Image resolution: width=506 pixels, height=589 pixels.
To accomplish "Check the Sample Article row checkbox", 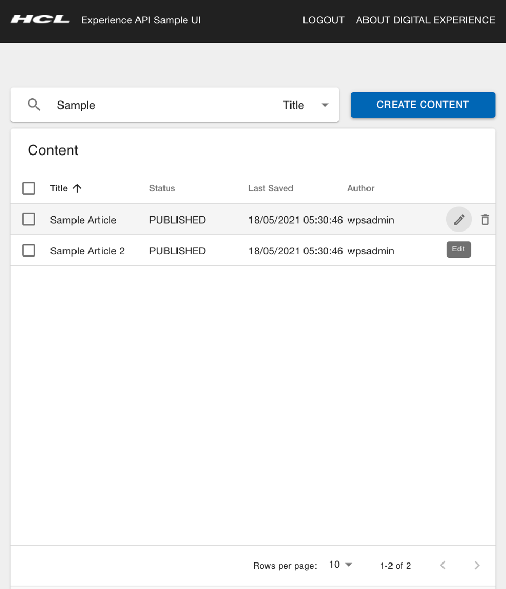I will coord(29,220).
